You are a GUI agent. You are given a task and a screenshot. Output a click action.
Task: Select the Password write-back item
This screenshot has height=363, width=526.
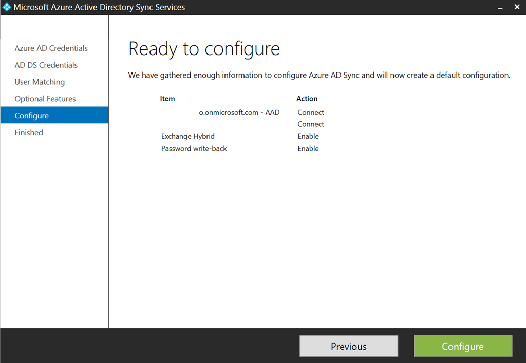tap(194, 149)
